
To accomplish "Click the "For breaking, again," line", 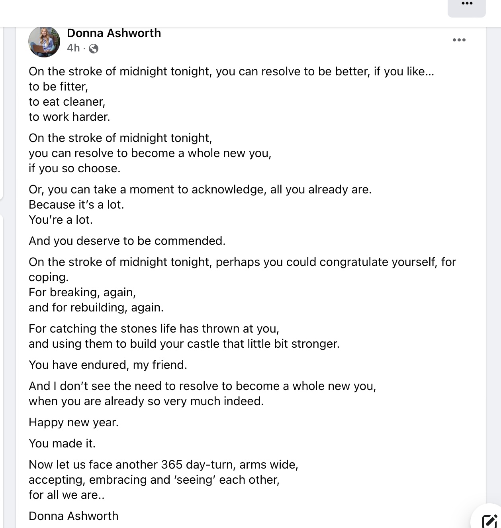I will (x=82, y=292).
